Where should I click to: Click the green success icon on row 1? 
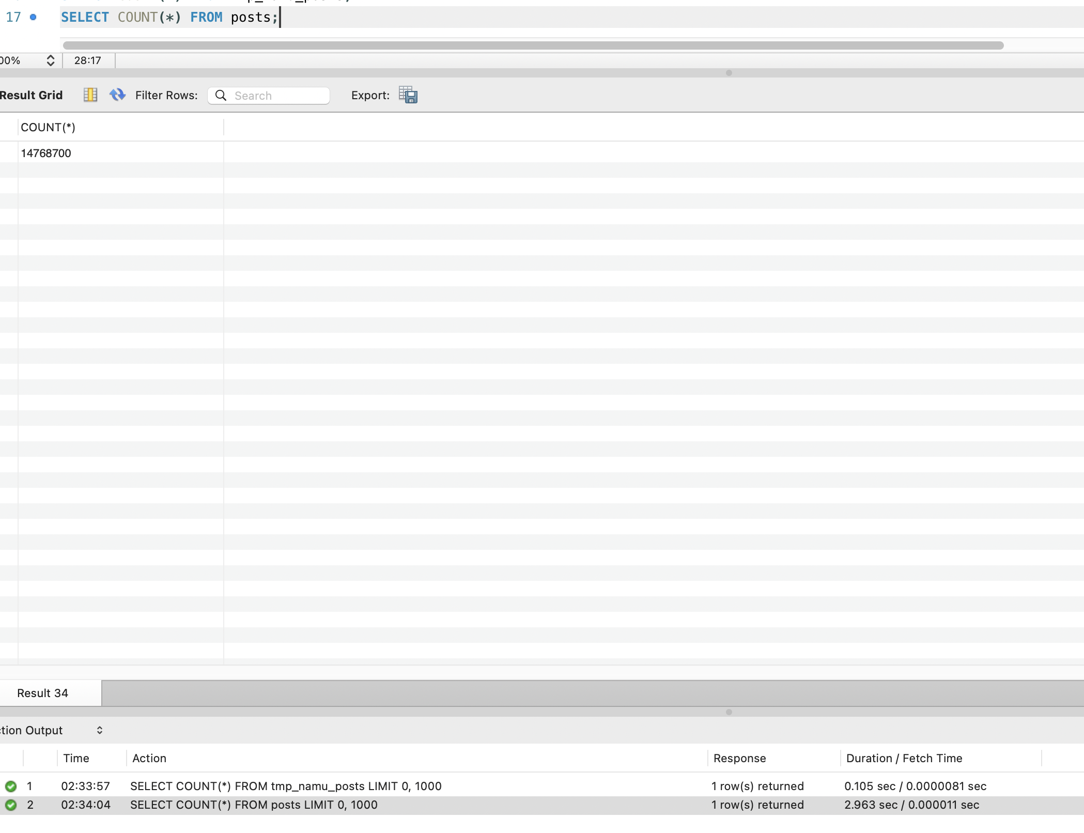pyautogui.click(x=11, y=786)
